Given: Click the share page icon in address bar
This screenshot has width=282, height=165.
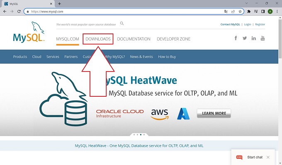Looking at the screenshot, I should tap(233, 12).
